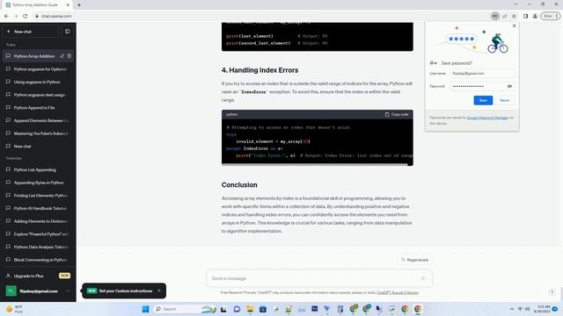563x316 pixels.
Task: Copy code from the python code block
Action: coord(397,115)
